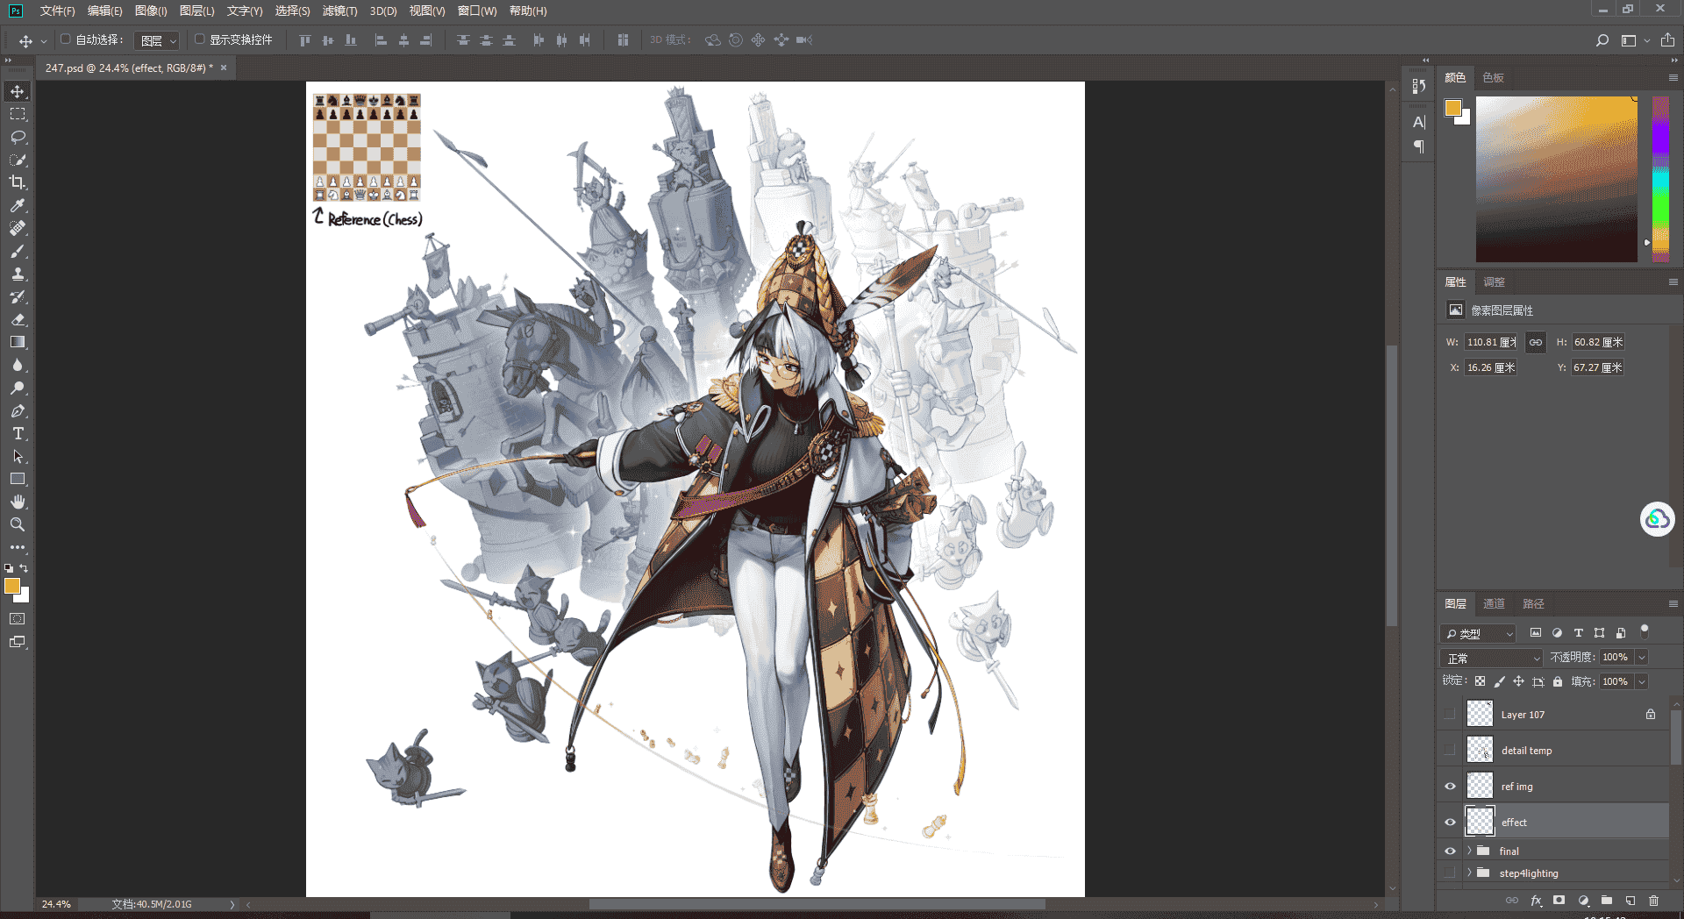The height and width of the screenshot is (919, 1684).
Task: Open the layer filter 类型 dropdown
Action: click(1479, 633)
